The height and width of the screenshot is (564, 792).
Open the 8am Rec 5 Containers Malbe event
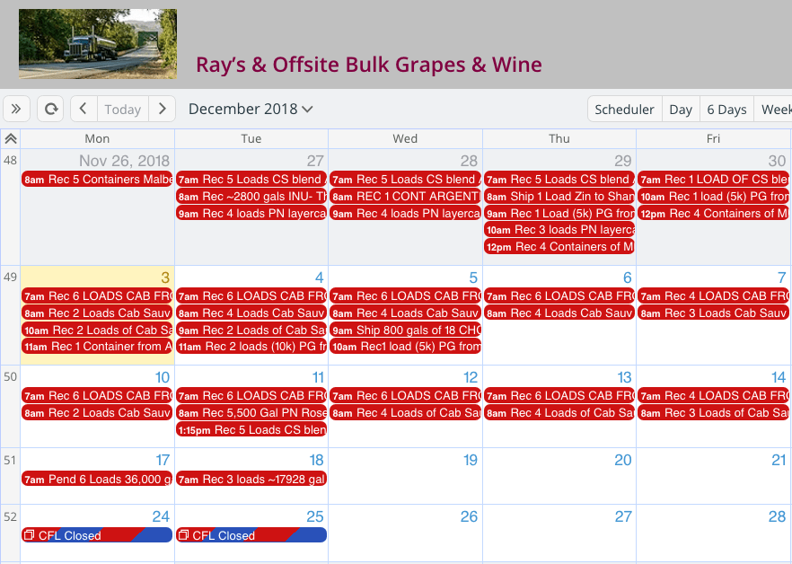coord(96,179)
